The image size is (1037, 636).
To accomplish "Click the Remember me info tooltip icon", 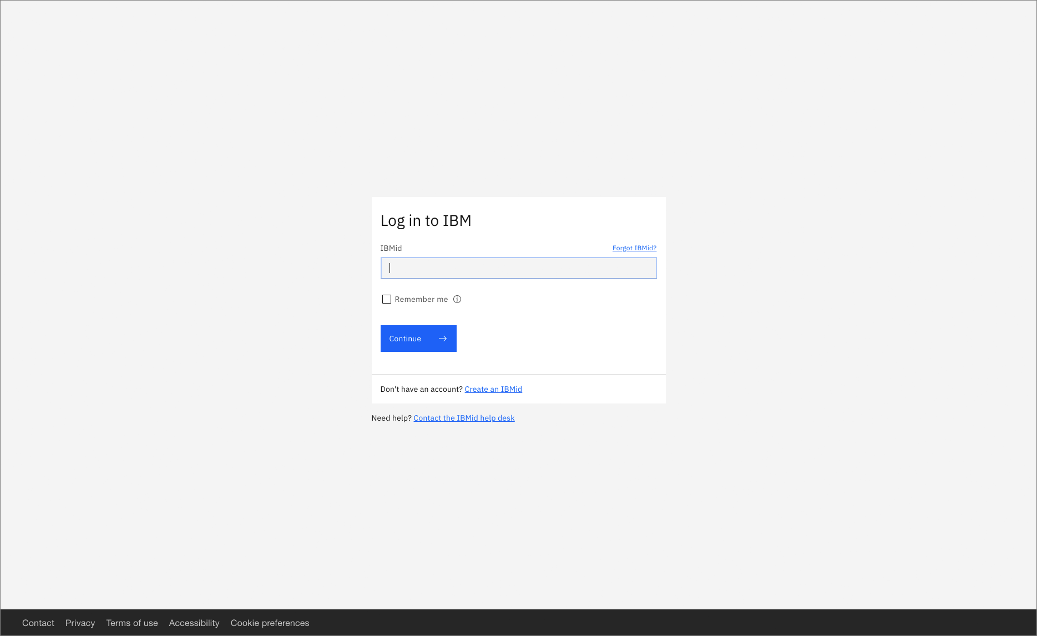I will [x=457, y=299].
